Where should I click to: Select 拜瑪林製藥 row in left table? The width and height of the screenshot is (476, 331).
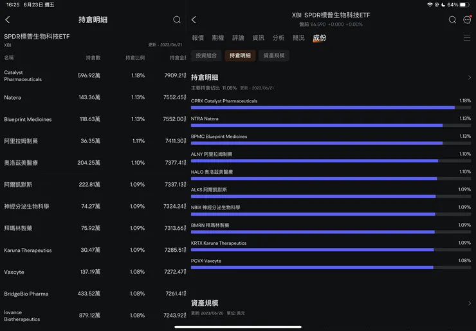pyautogui.click(x=93, y=228)
